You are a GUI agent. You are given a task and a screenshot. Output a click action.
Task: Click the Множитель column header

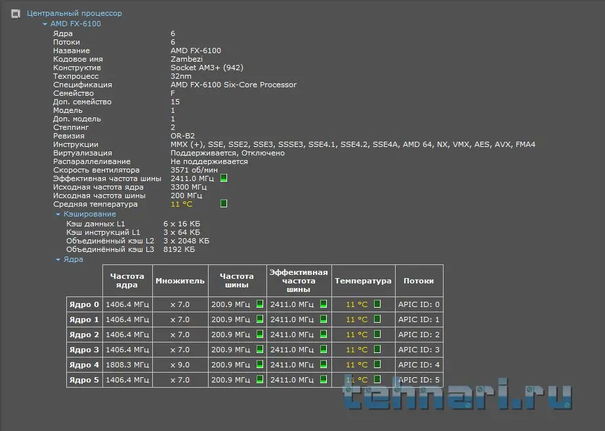(180, 281)
